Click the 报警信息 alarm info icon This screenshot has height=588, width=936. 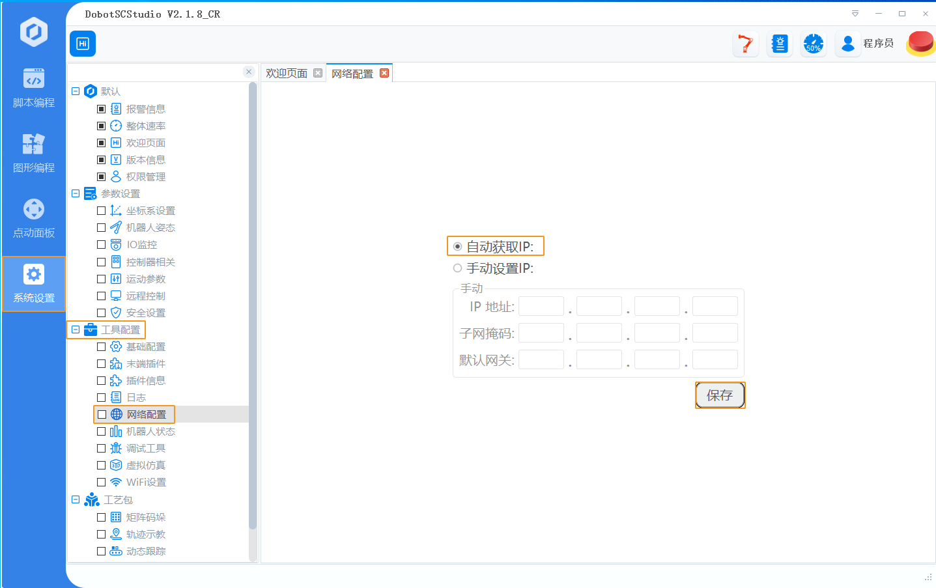(116, 109)
